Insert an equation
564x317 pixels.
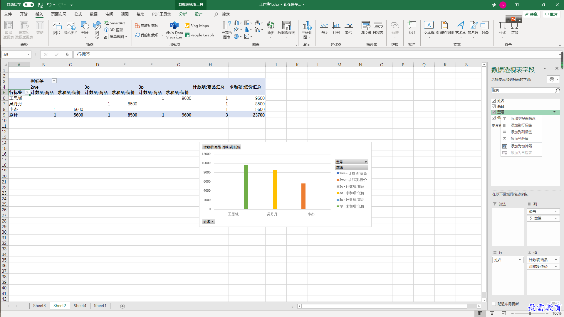tap(502, 29)
